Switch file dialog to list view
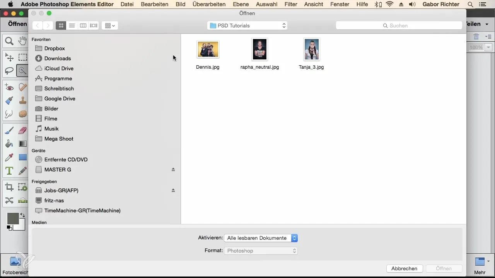 (x=72, y=25)
